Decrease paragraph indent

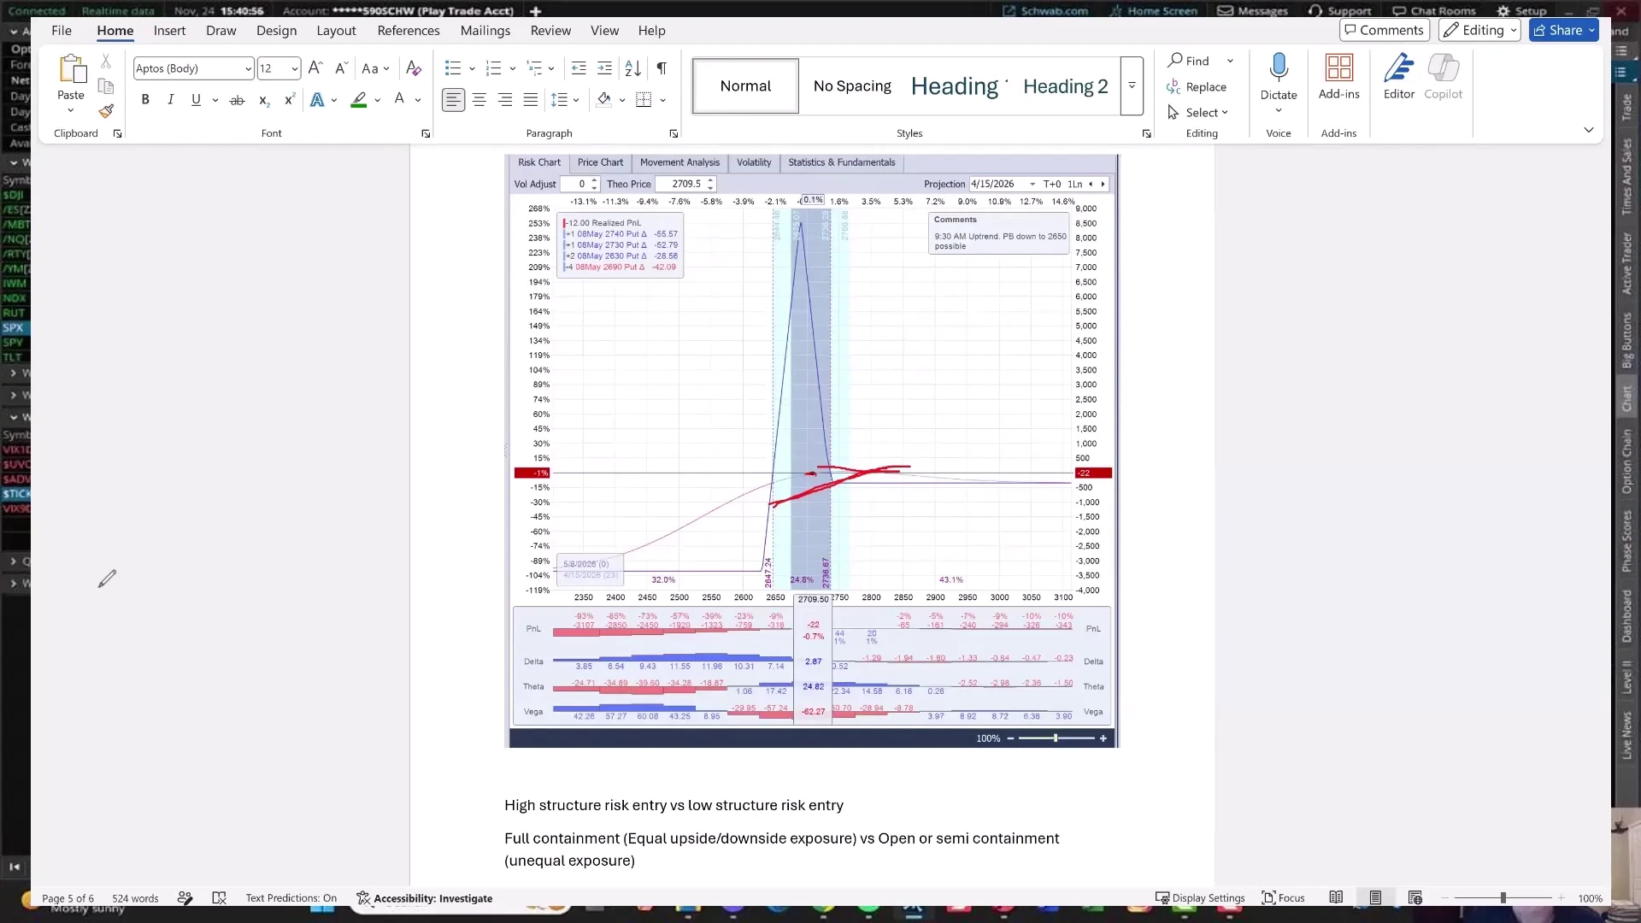[579, 68]
